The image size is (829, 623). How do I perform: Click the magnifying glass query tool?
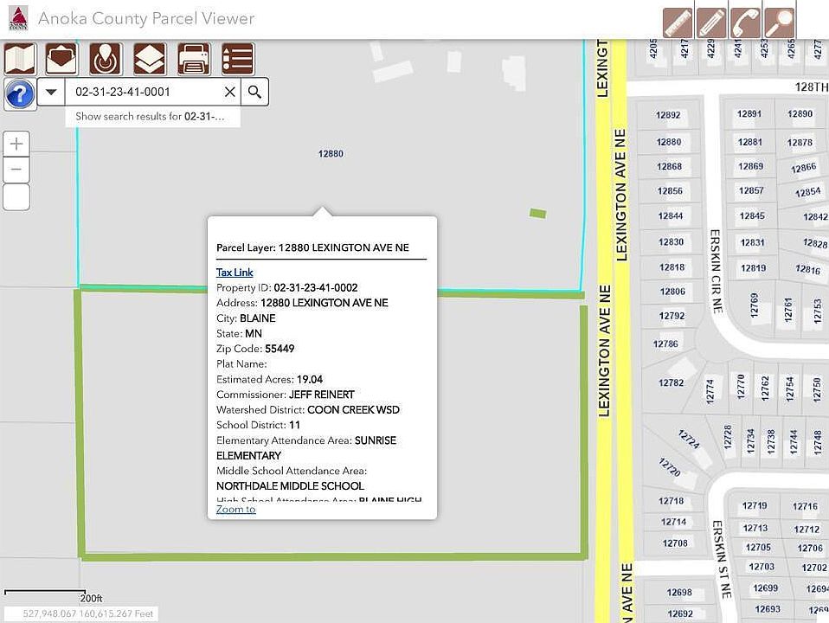[780, 22]
